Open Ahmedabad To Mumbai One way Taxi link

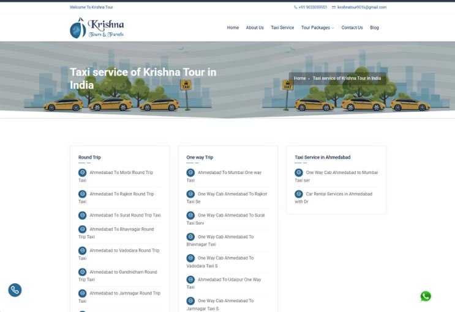click(x=224, y=176)
